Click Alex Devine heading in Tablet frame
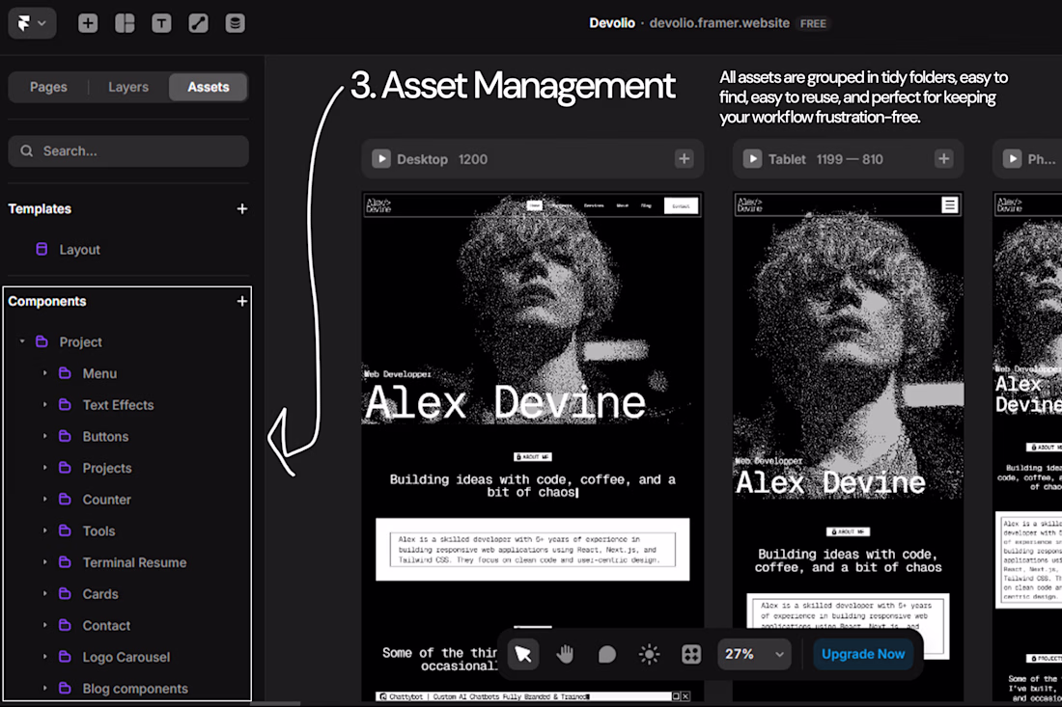1062x707 pixels. point(830,482)
